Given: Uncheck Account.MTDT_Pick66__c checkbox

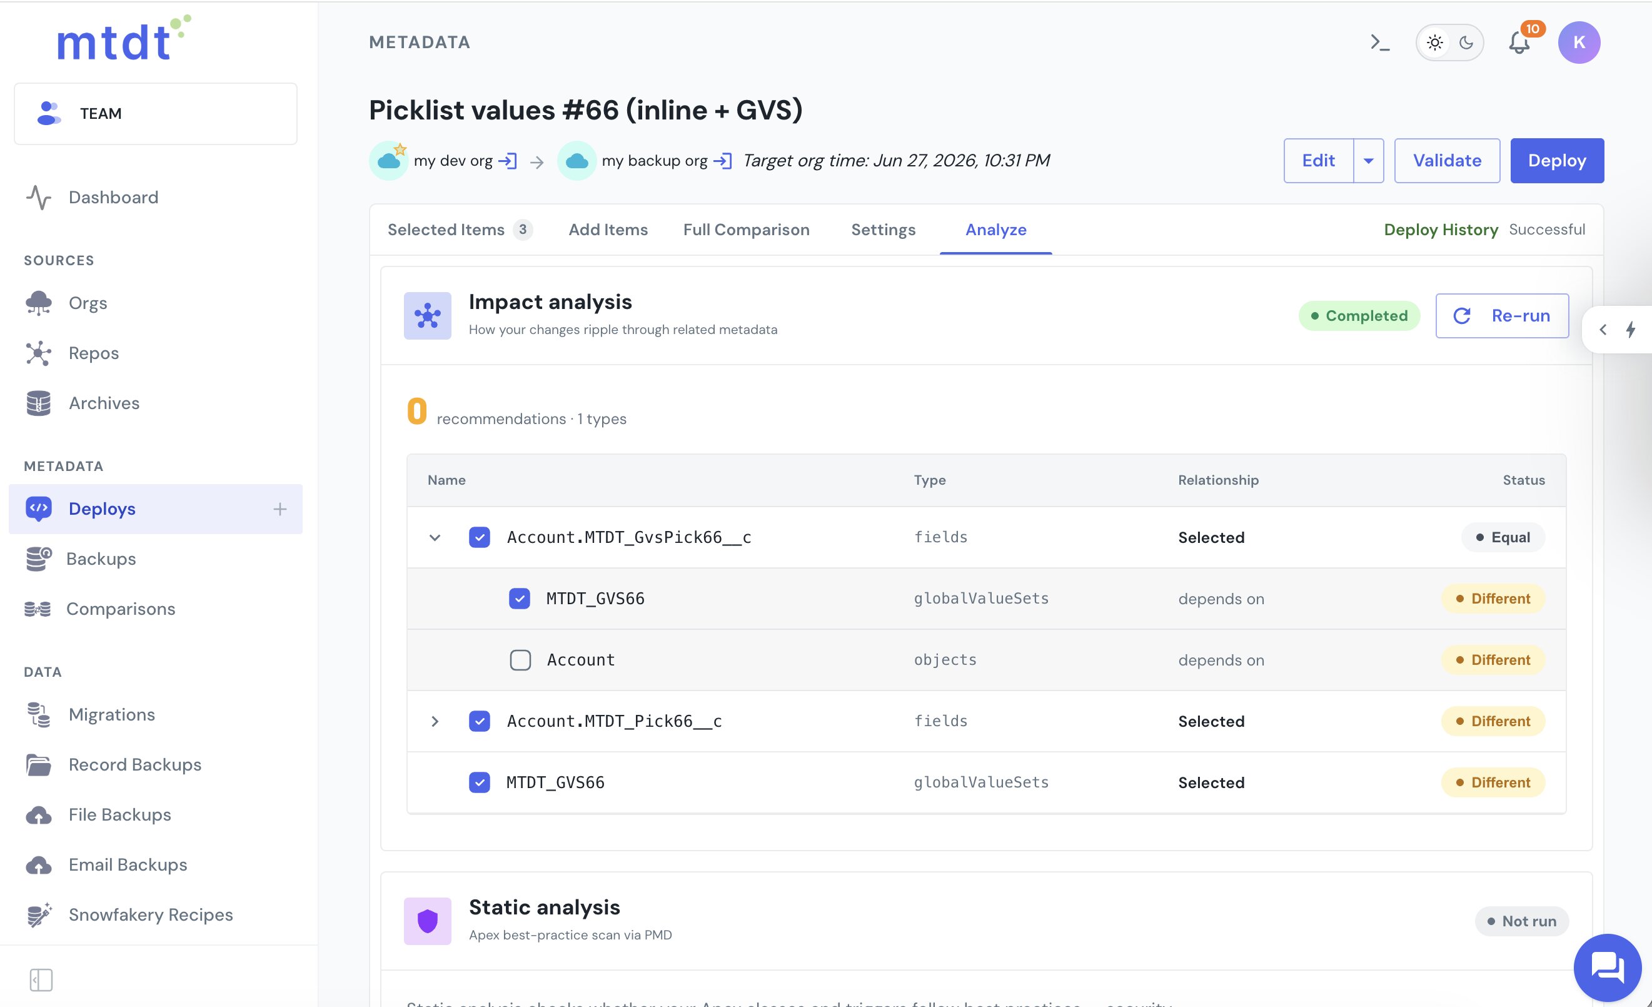Looking at the screenshot, I should pyautogui.click(x=480, y=721).
